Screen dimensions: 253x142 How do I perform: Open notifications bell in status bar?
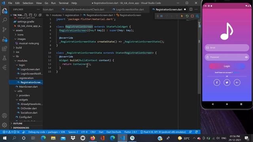(196, 132)
